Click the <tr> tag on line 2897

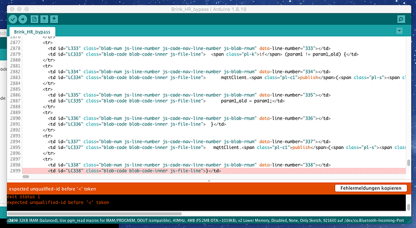(48, 159)
